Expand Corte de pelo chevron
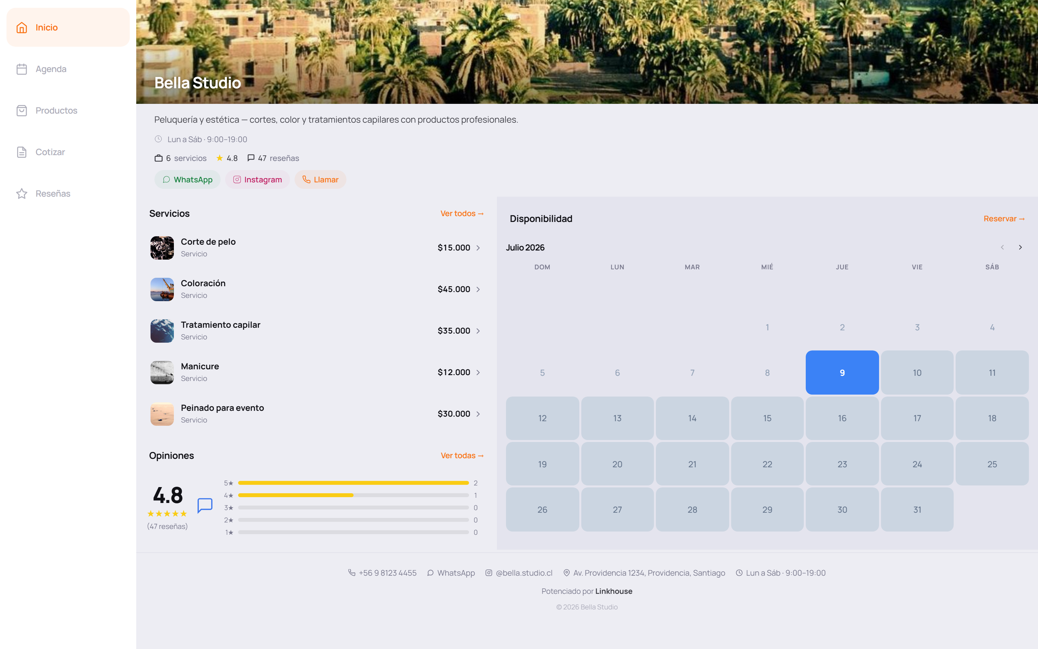 coord(478,248)
